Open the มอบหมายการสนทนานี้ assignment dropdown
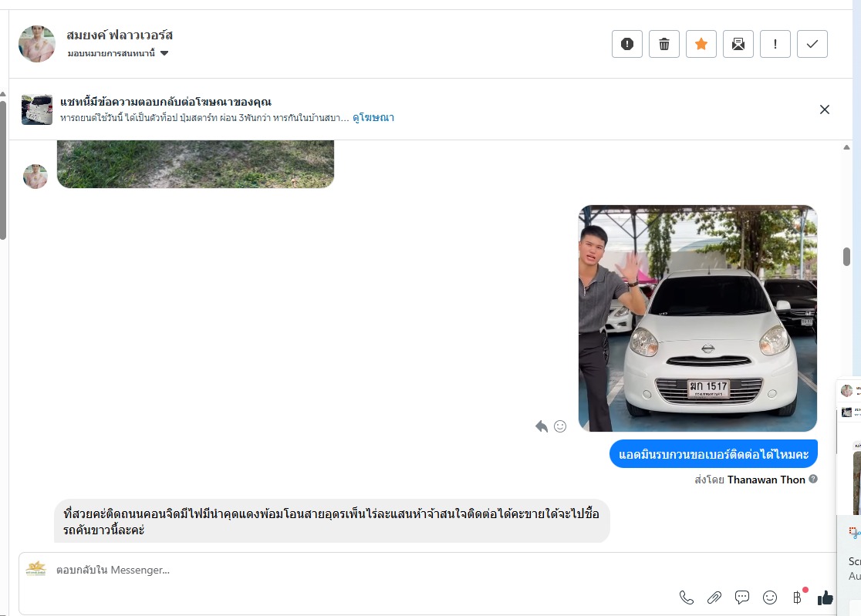Image resolution: width=861 pixels, height=616 pixels. point(117,53)
